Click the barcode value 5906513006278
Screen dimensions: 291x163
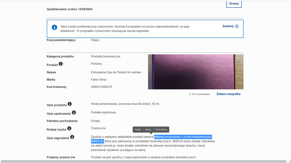point(101,87)
